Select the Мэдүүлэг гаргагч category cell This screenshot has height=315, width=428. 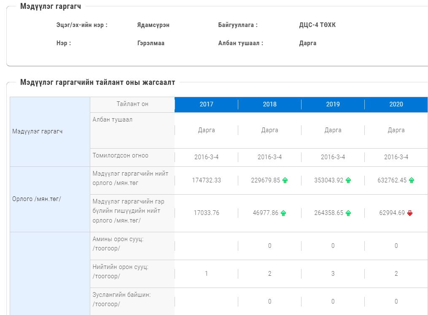pyautogui.click(x=50, y=131)
